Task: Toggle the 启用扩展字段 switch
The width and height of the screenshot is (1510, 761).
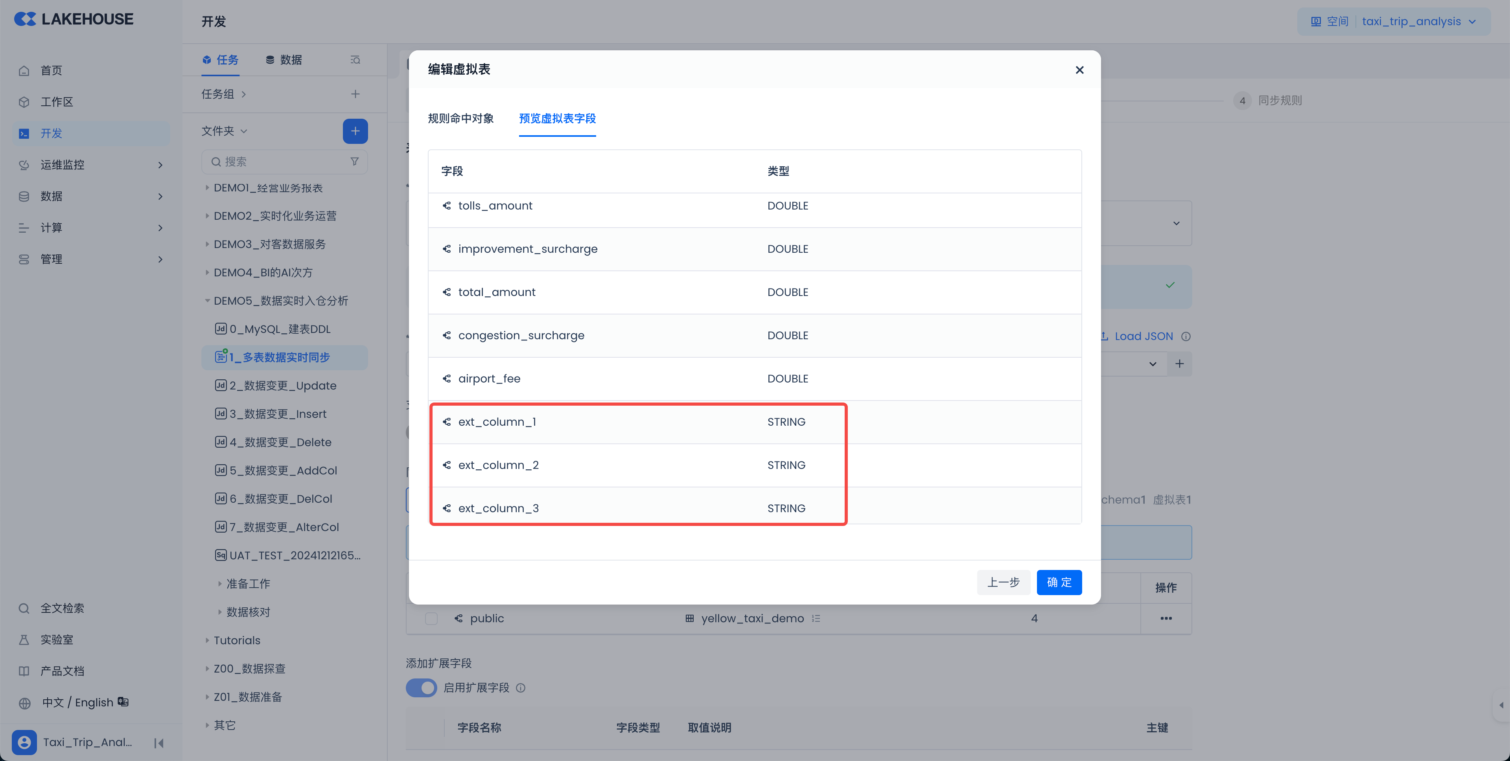Action: pyautogui.click(x=422, y=688)
